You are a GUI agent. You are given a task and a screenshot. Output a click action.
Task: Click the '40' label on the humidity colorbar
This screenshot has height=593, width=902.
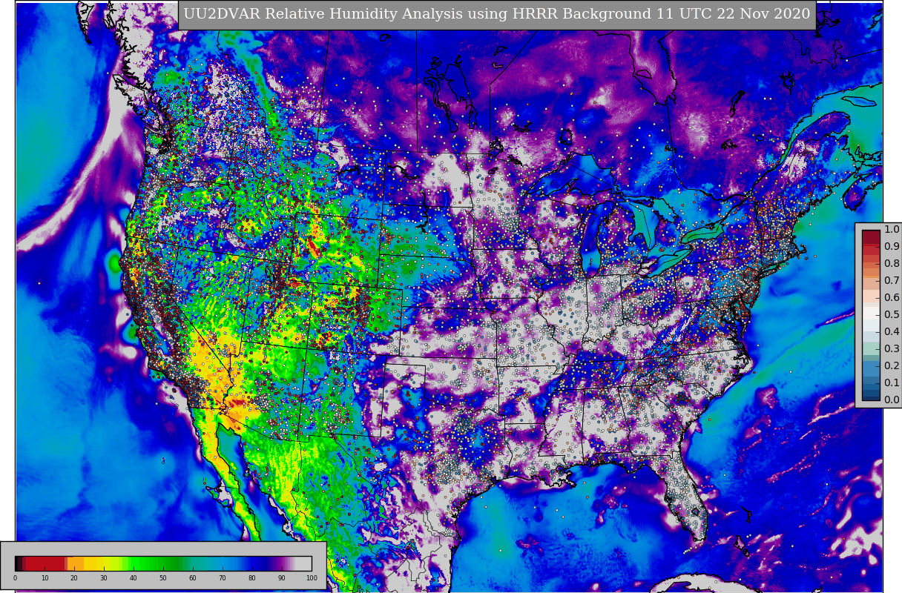point(134,578)
